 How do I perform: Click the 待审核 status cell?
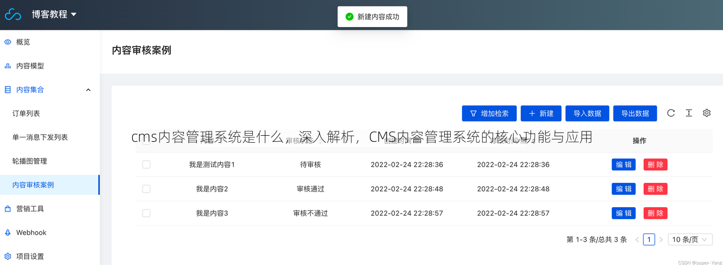(311, 164)
